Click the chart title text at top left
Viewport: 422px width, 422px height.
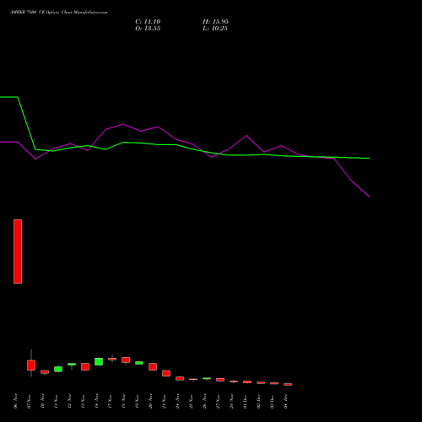point(58,13)
